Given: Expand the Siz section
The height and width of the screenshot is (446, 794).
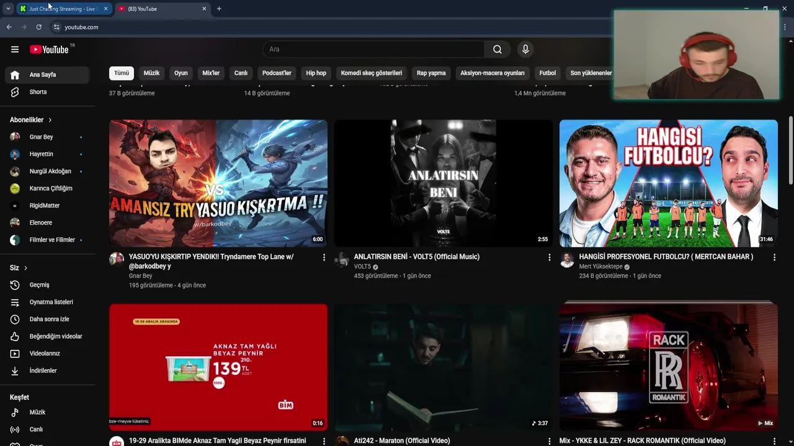Looking at the screenshot, I should [x=19, y=268].
